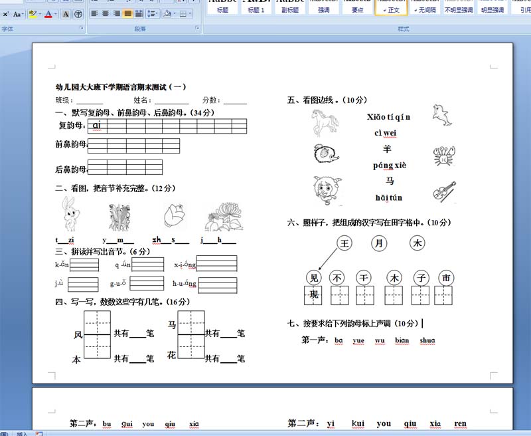Click the word shua in 第一声 row
The width and height of the screenshot is (531, 436).
pyautogui.click(x=427, y=340)
